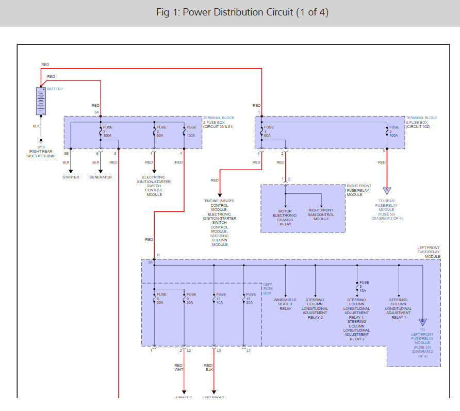
Task: Click the BATTERY component label
Action: point(55,89)
